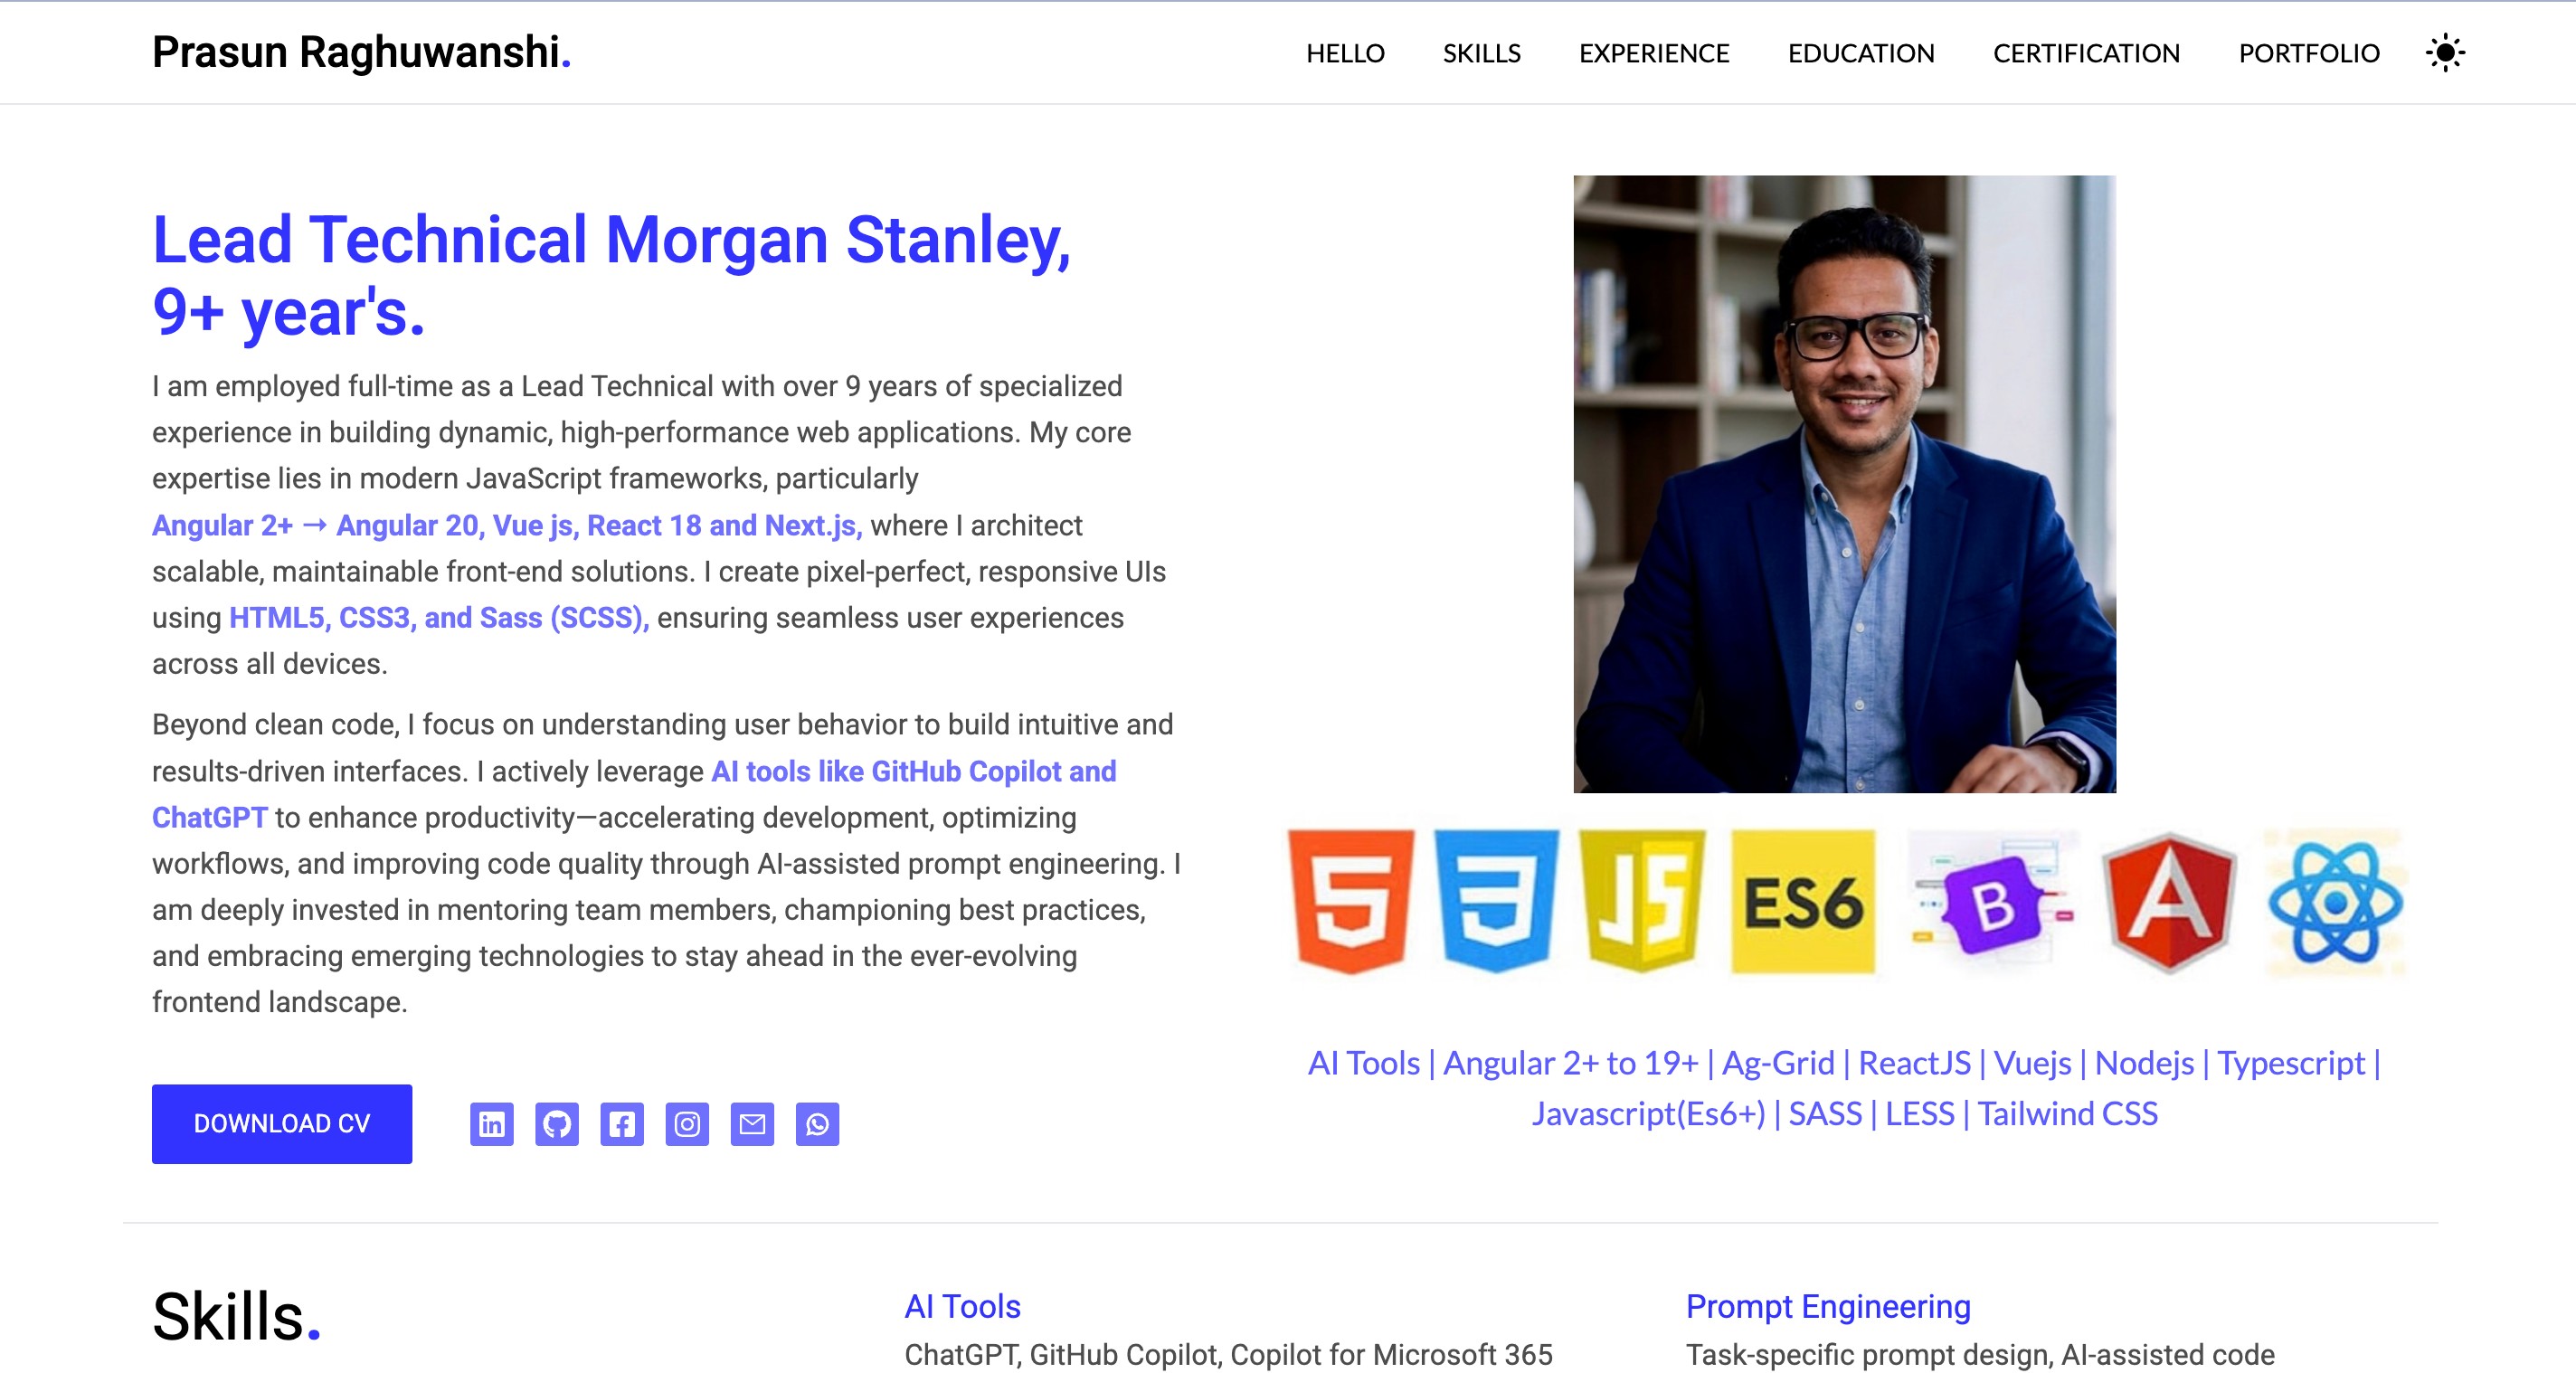
Task: Click the React atom logo
Action: (x=2335, y=903)
